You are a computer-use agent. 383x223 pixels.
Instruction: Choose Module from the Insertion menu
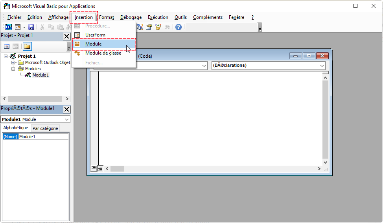[104, 44]
